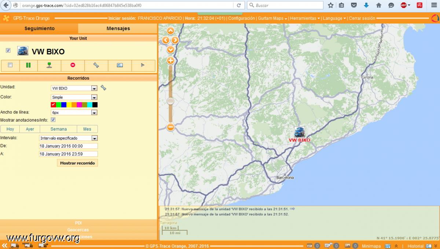Click the browser bookmark star icon

pos(331,5)
